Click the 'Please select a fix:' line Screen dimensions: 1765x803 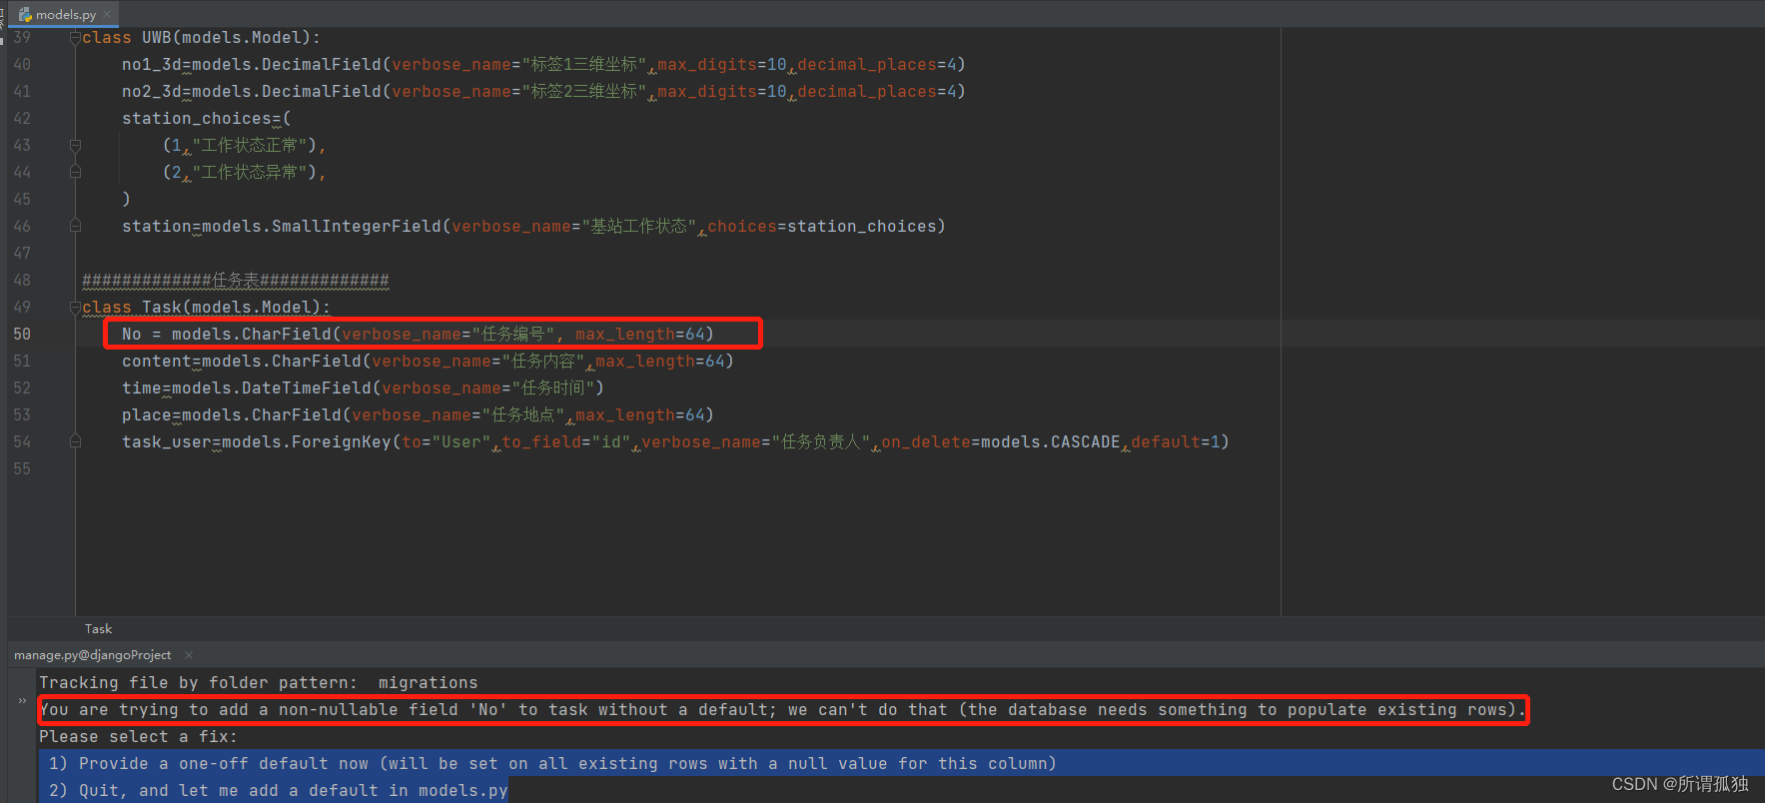[x=139, y=737]
